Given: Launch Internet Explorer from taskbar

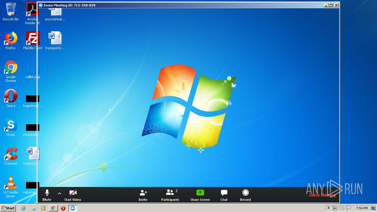Looking at the screenshot, I should tap(23, 208).
